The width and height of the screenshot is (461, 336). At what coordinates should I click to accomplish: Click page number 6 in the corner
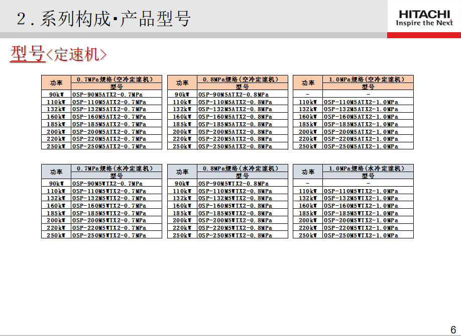[x=453, y=329]
